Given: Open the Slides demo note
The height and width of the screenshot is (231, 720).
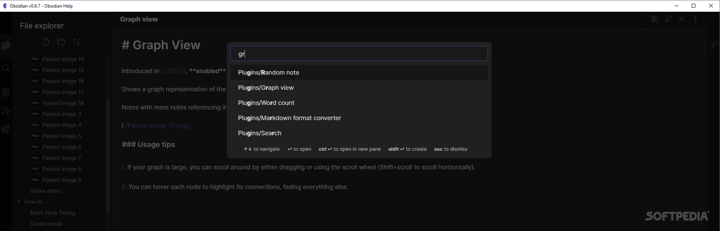Looking at the screenshot, I should click(45, 191).
